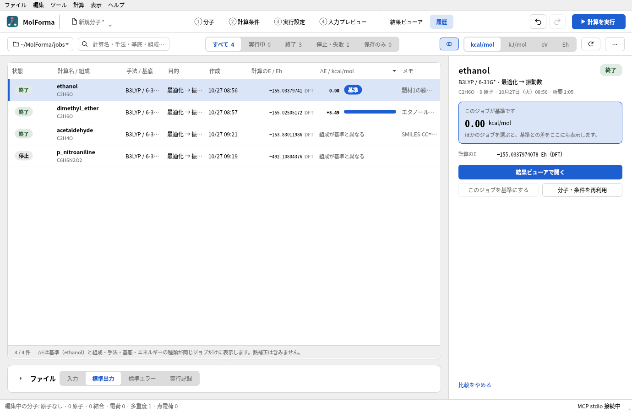The width and height of the screenshot is (632, 412).
Task: Click 結果ビューアで開く button
Action: click(x=540, y=172)
